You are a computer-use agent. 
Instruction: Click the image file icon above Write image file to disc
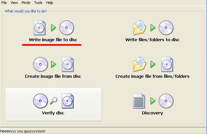[x=40, y=28]
